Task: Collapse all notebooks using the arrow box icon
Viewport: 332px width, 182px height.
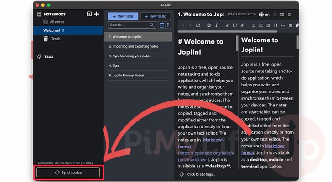Action: 89,14
